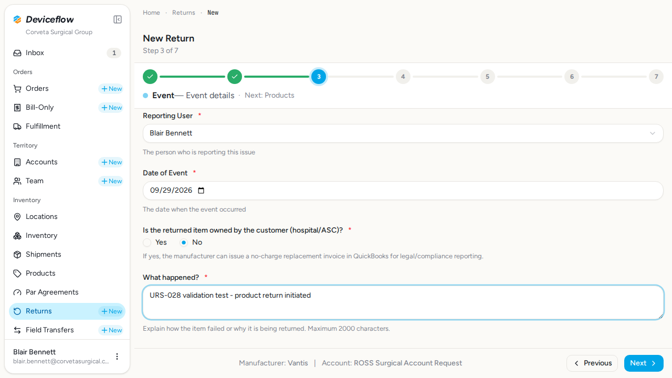Click step 4 circle in progress stepper
Screen dimensions: 672x378
403,77
